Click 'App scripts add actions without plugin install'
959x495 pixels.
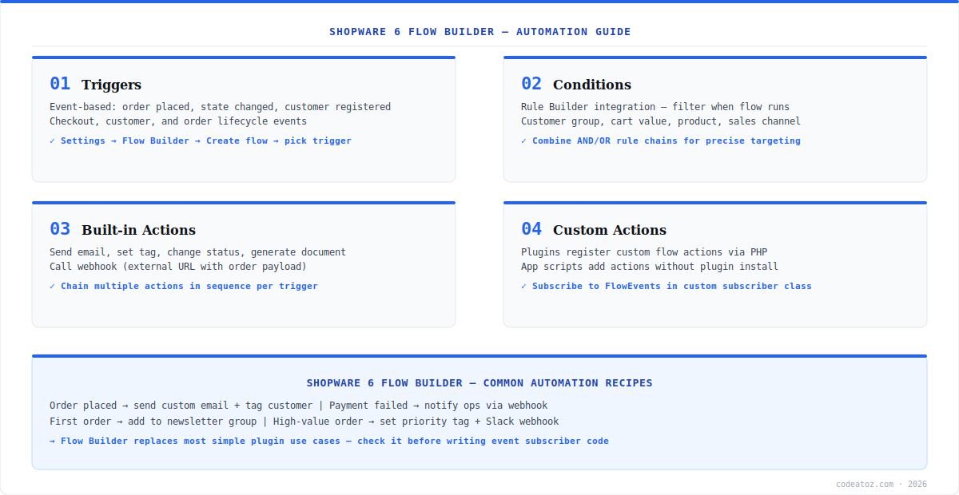(x=650, y=267)
